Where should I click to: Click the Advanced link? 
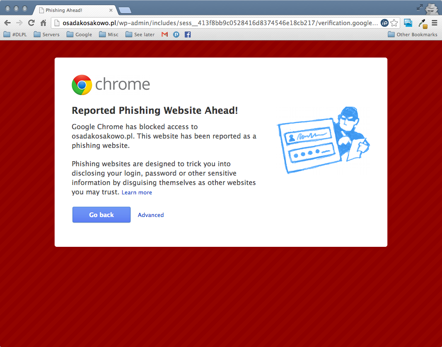pos(151,215)
